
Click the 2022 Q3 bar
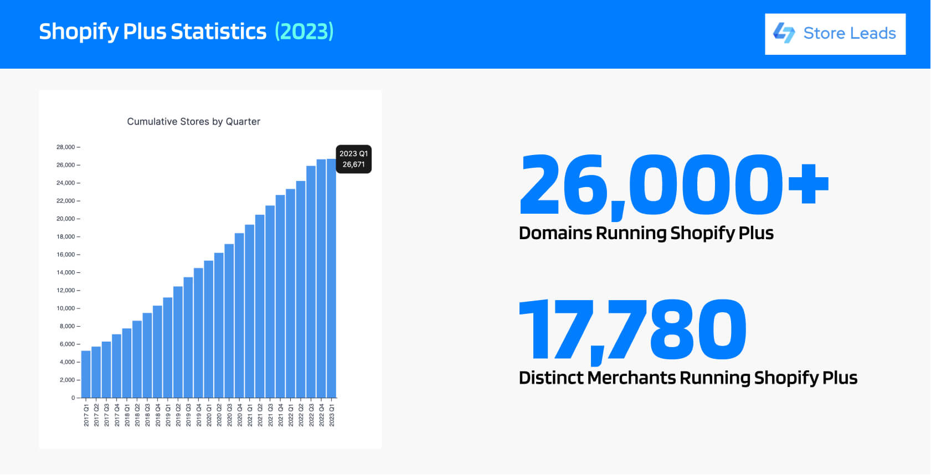pos(311,282)
